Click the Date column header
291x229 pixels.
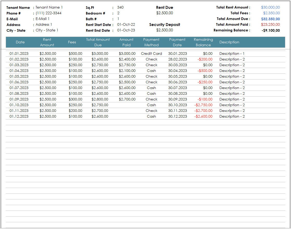pyautogui.click(x=20, y=42)
